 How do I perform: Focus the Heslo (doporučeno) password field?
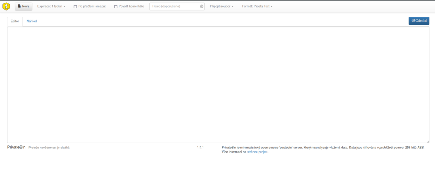click(x=174, y=6)
